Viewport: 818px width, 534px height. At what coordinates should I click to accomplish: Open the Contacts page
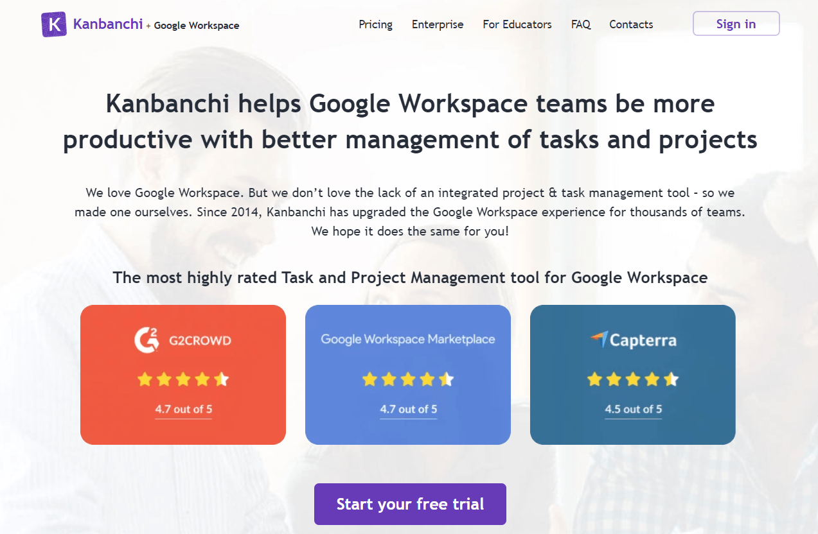tap(631, 24)
